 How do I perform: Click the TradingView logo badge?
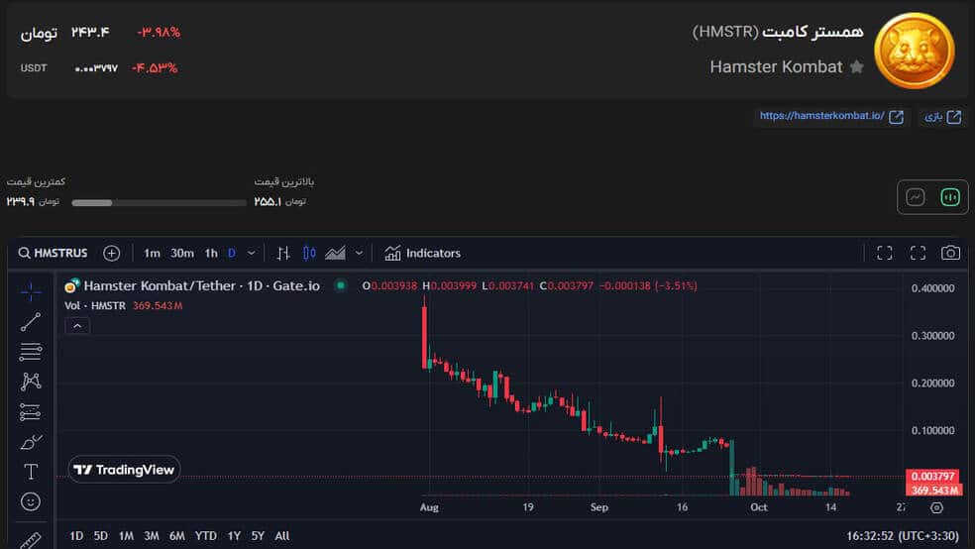point(125,470)
